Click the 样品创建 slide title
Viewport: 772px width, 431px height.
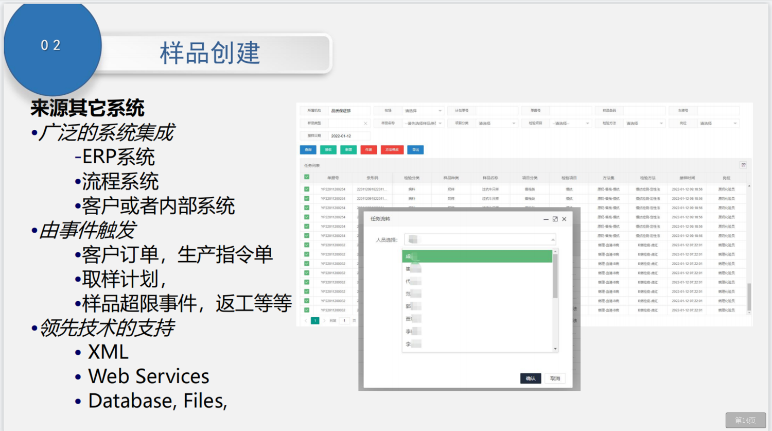[210, 53]
